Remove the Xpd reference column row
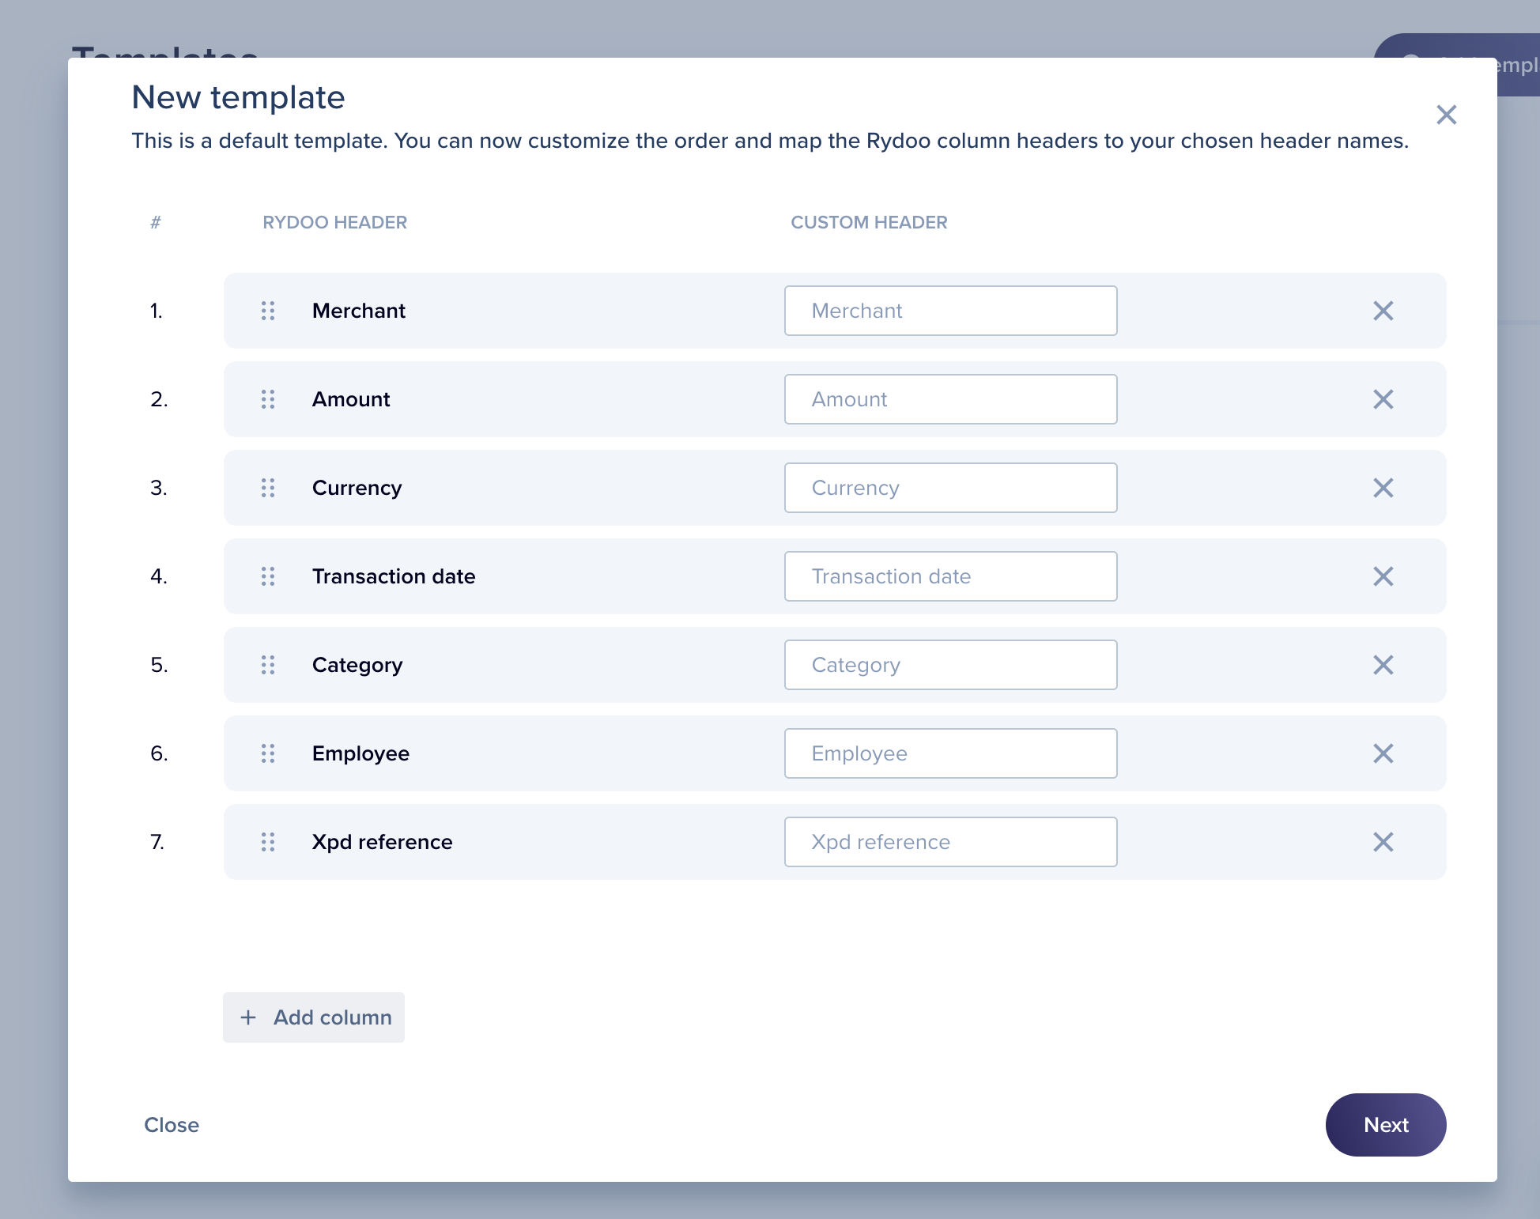 click(1383, 842)
